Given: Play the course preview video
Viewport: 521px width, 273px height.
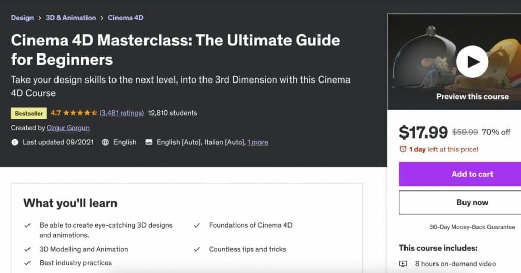Looking at the screenshot, I should coord(472,62).
